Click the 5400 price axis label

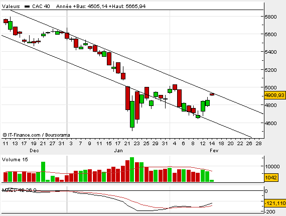[x=271, y=52]
